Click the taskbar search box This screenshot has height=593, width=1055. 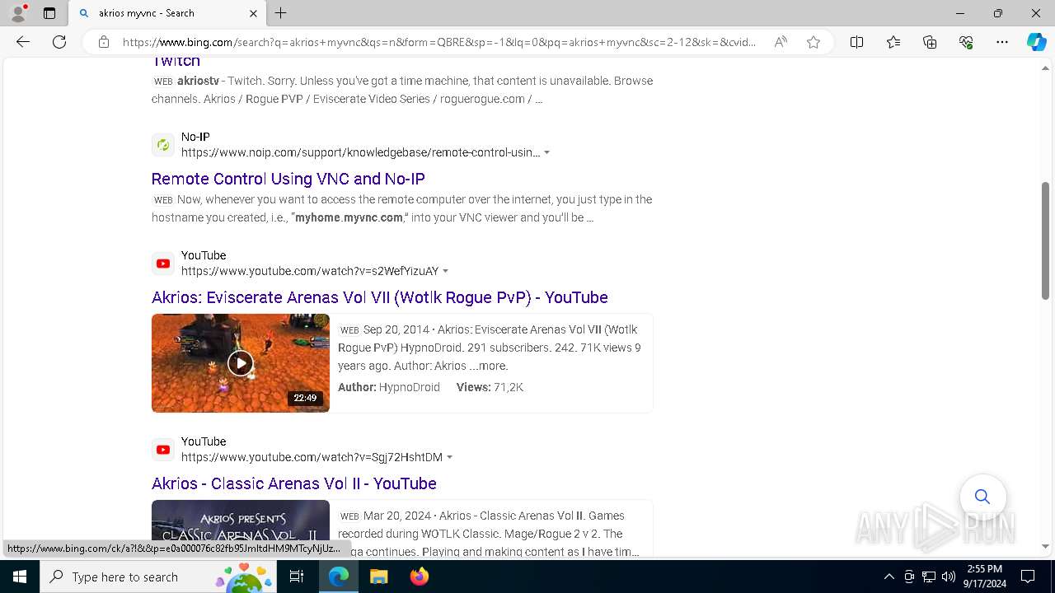158,577
